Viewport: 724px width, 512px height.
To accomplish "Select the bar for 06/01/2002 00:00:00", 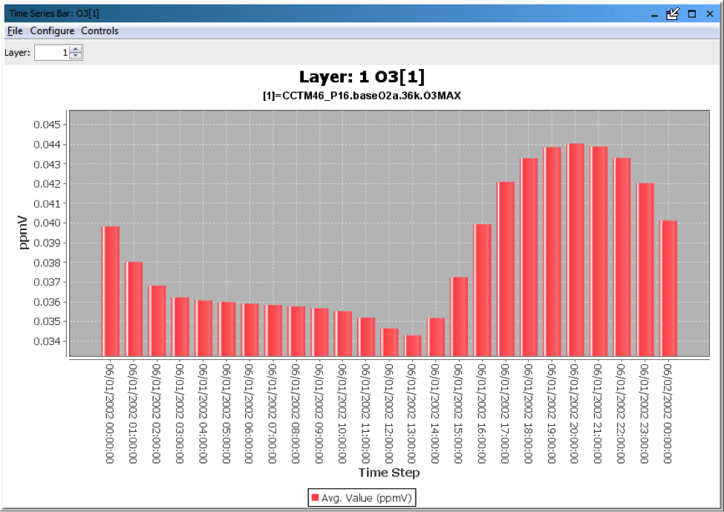I will point(111,291).
